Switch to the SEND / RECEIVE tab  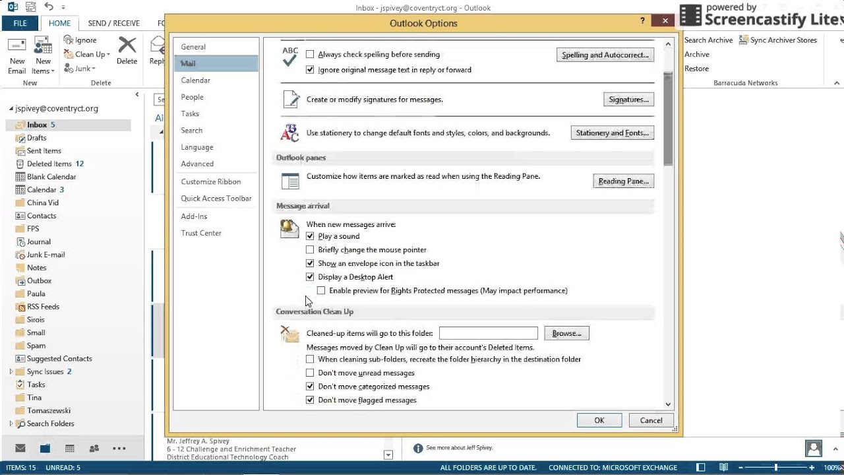tap(114, 23)
